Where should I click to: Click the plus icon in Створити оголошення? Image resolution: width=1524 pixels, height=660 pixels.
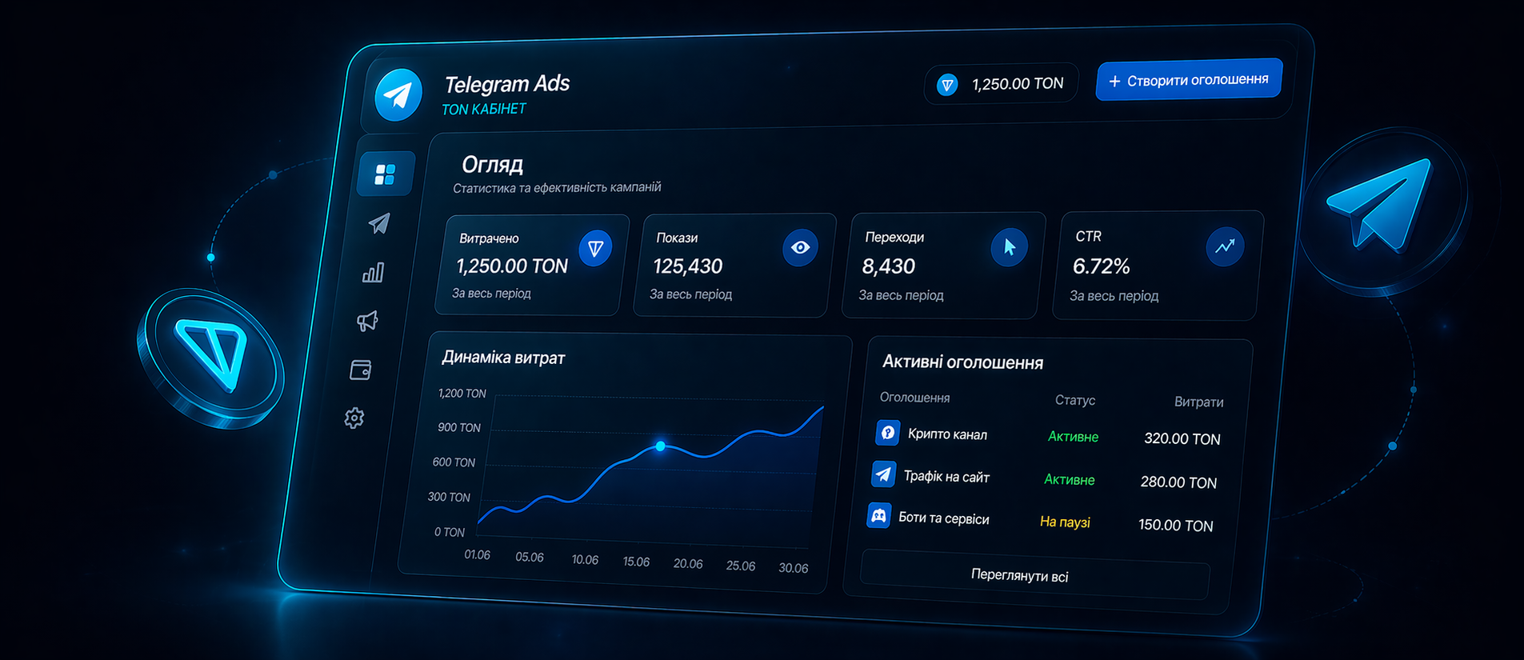1114,82
